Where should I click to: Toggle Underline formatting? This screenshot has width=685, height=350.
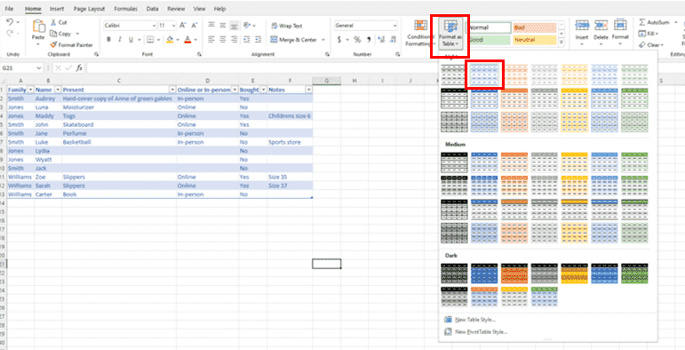click(x=131, y=40)
